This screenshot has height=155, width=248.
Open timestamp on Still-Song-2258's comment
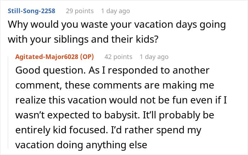(x=115, y=11)
